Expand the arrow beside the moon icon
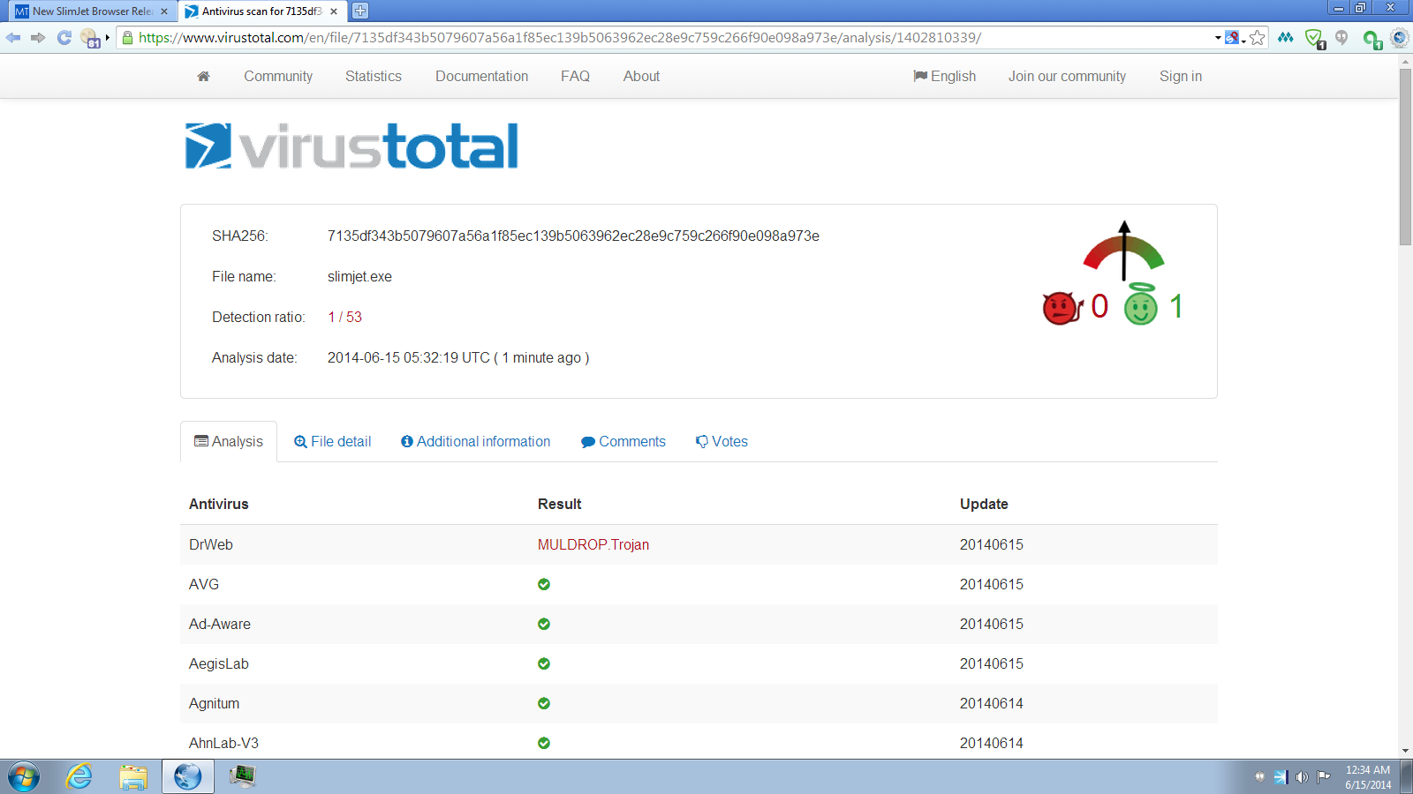 pyautogui.click(x=107, y=38)
